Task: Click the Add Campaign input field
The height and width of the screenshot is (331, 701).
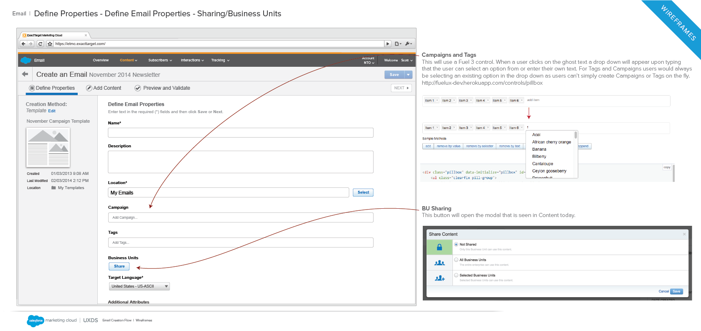Action: (241, 217)
